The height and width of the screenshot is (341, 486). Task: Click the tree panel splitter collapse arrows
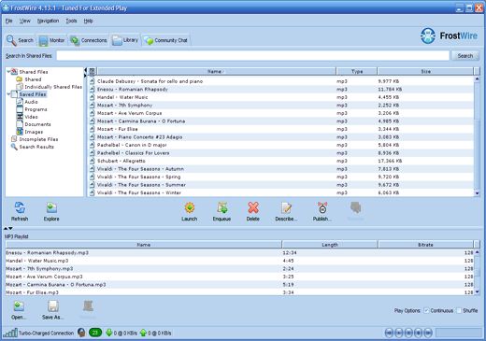click(85, 73)
